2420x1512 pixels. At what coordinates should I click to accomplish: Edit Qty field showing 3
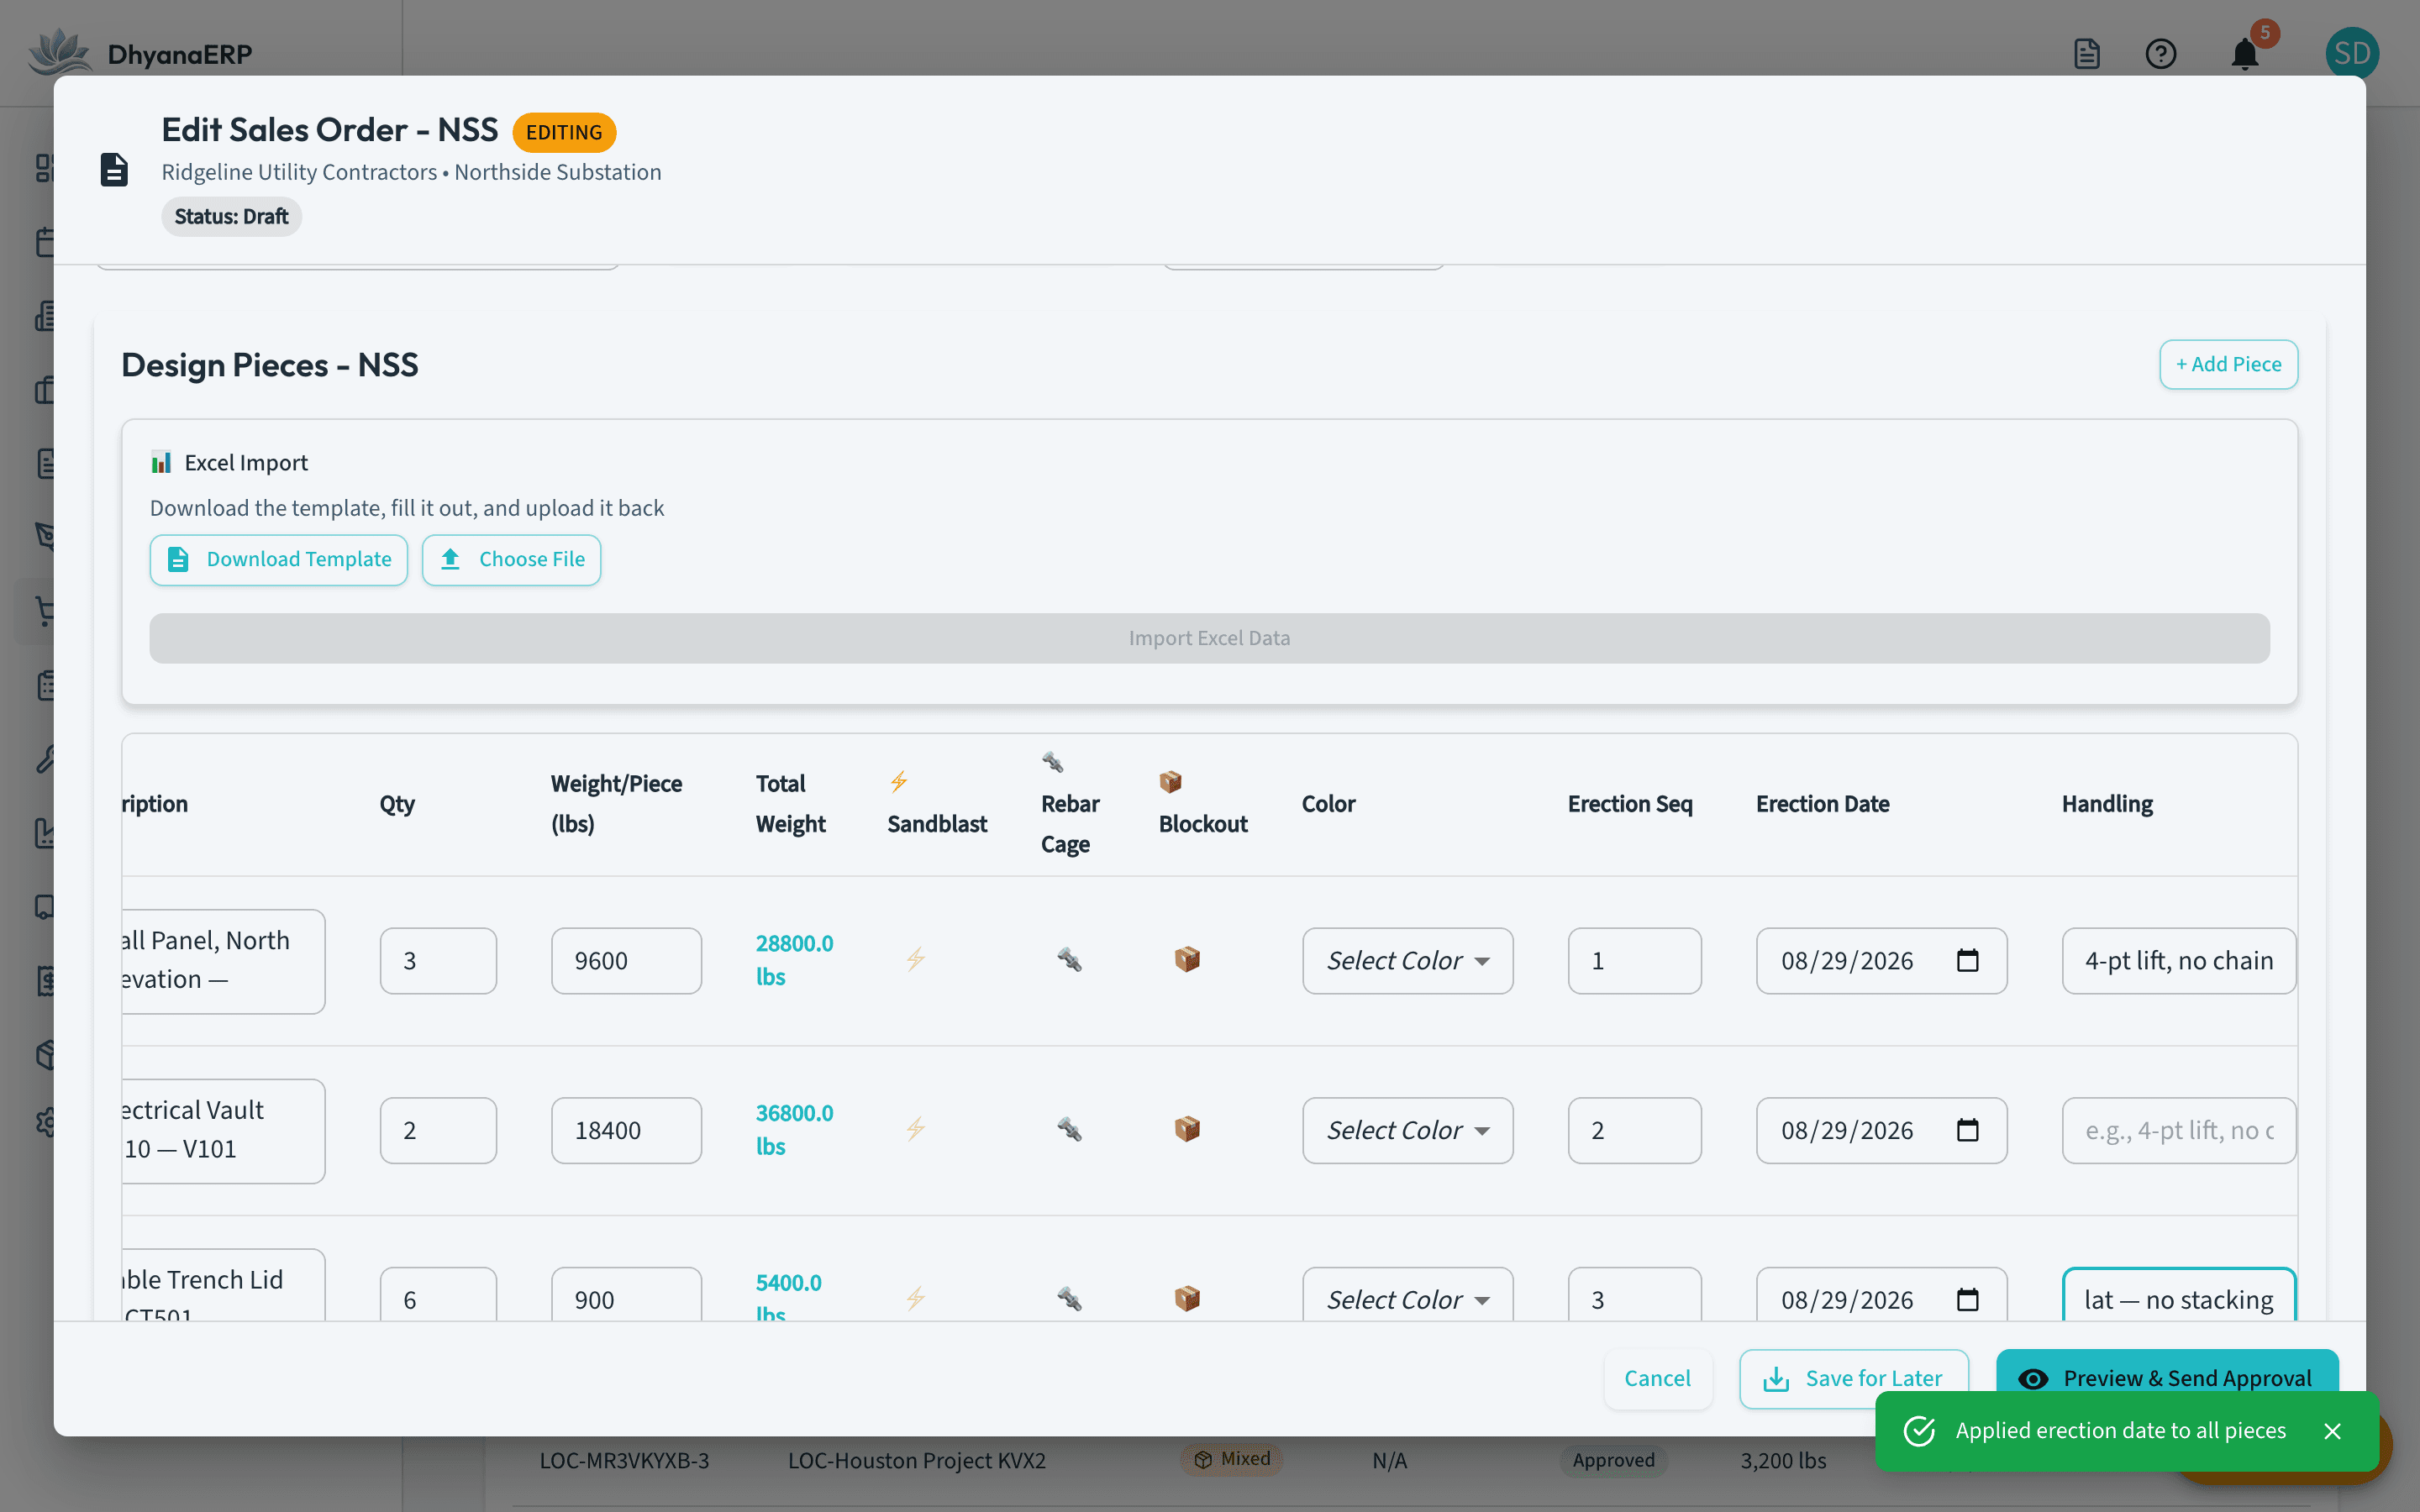pyautogui.click(x=438, y=961)
